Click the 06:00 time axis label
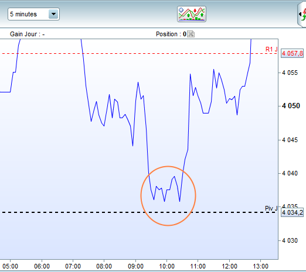 42,266
